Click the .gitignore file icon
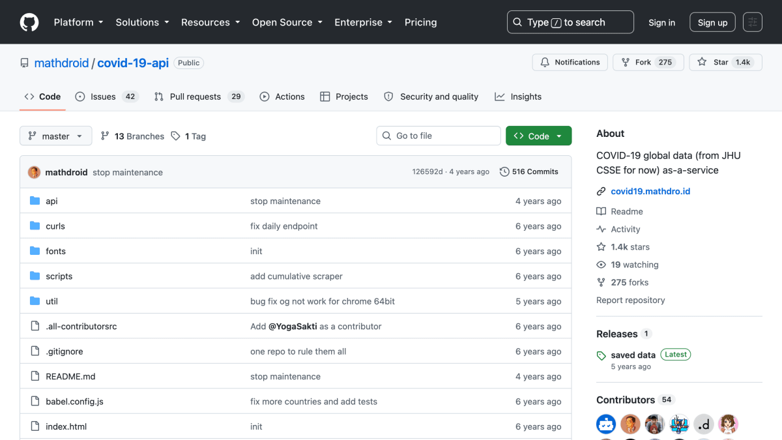 35,351
